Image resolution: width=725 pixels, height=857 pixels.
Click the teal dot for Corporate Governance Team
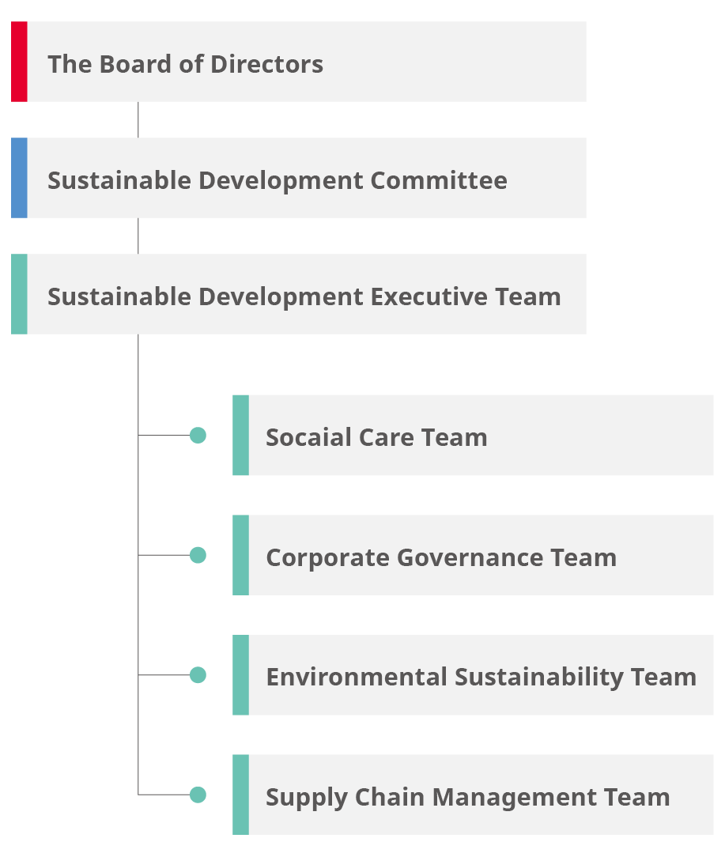click(198, 555)
